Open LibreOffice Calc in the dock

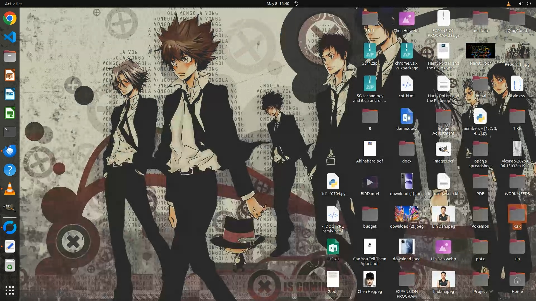10,113
